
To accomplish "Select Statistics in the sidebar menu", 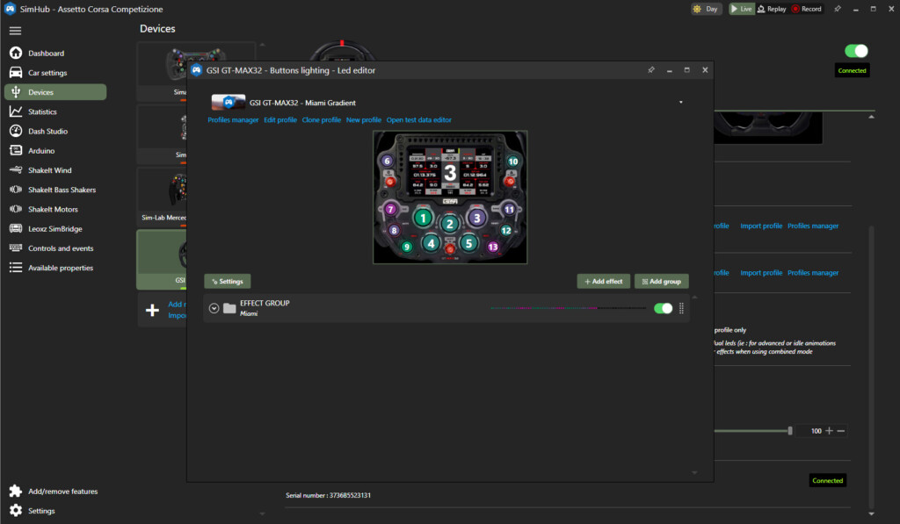I will 42,111.
